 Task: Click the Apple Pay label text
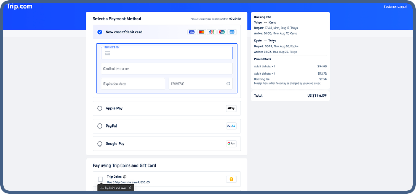point(114,108)
